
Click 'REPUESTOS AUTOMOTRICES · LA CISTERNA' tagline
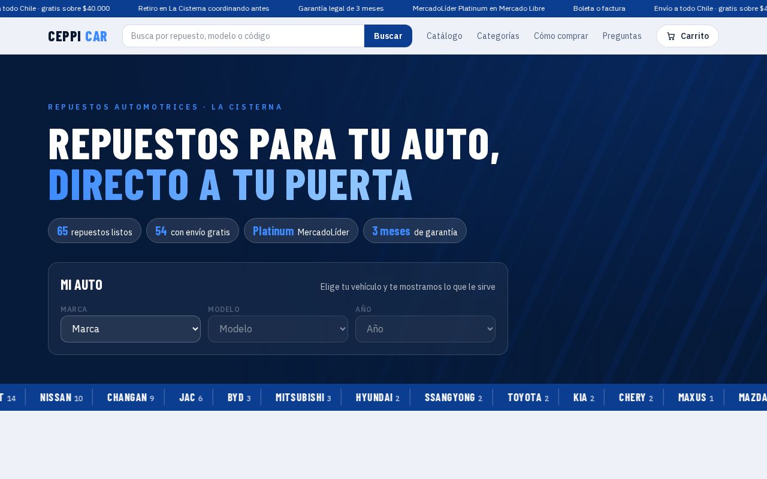click(165, 107)
